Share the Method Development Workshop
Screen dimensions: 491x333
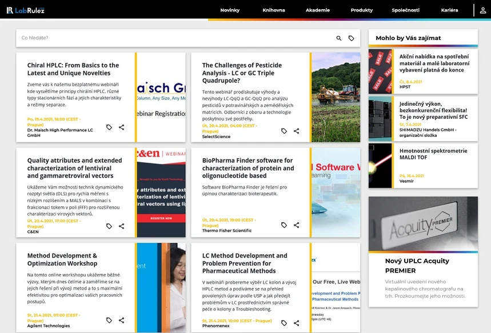click(x=122, y=320)
